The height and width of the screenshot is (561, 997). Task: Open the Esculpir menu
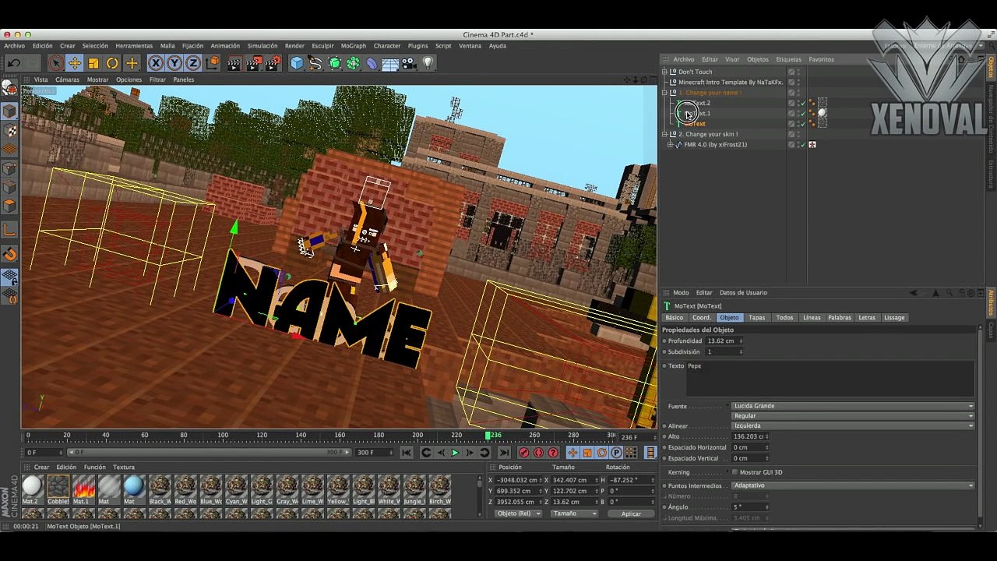(x=322, y=46)
